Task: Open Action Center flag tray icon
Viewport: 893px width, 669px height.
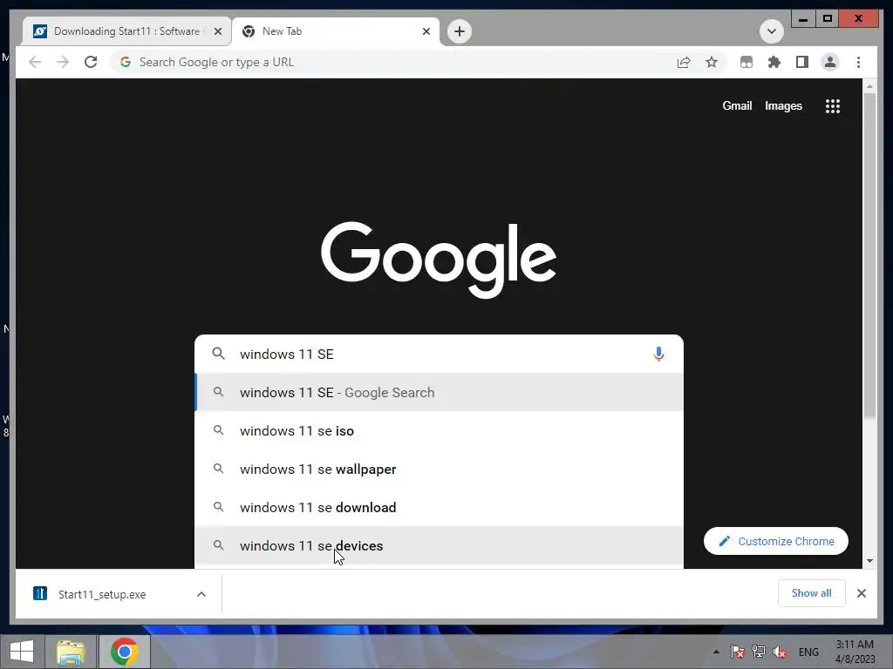Action: click(738, 652)
